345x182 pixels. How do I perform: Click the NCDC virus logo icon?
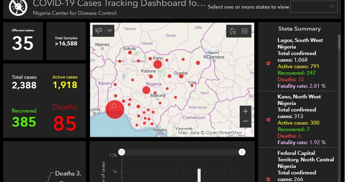click(x=18, y=7)
